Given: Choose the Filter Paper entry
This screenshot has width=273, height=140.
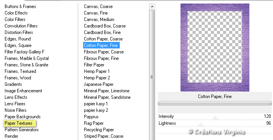Looking at the screenshot, I should [x=94, y=65].
